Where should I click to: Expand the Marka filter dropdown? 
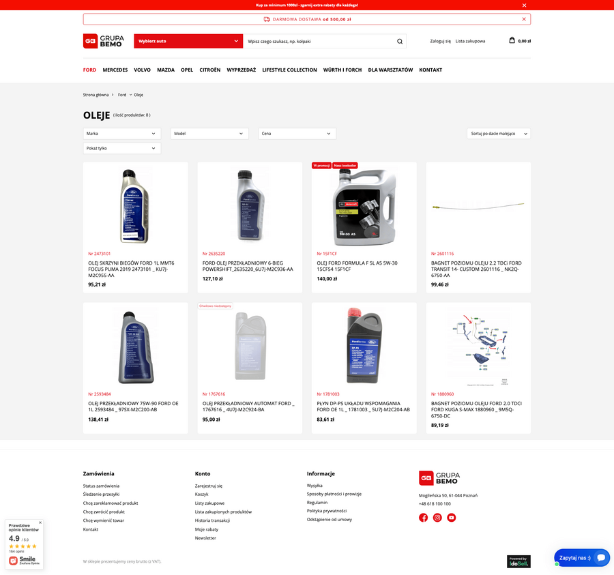click(122, 134)
